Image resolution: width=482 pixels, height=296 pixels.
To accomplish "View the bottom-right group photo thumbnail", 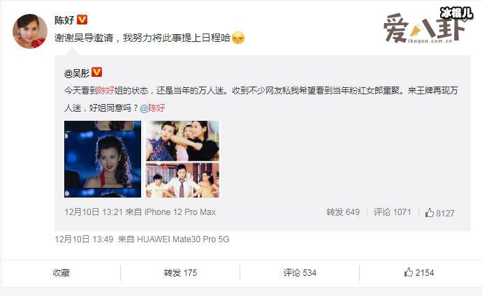I will pos(182,180).
